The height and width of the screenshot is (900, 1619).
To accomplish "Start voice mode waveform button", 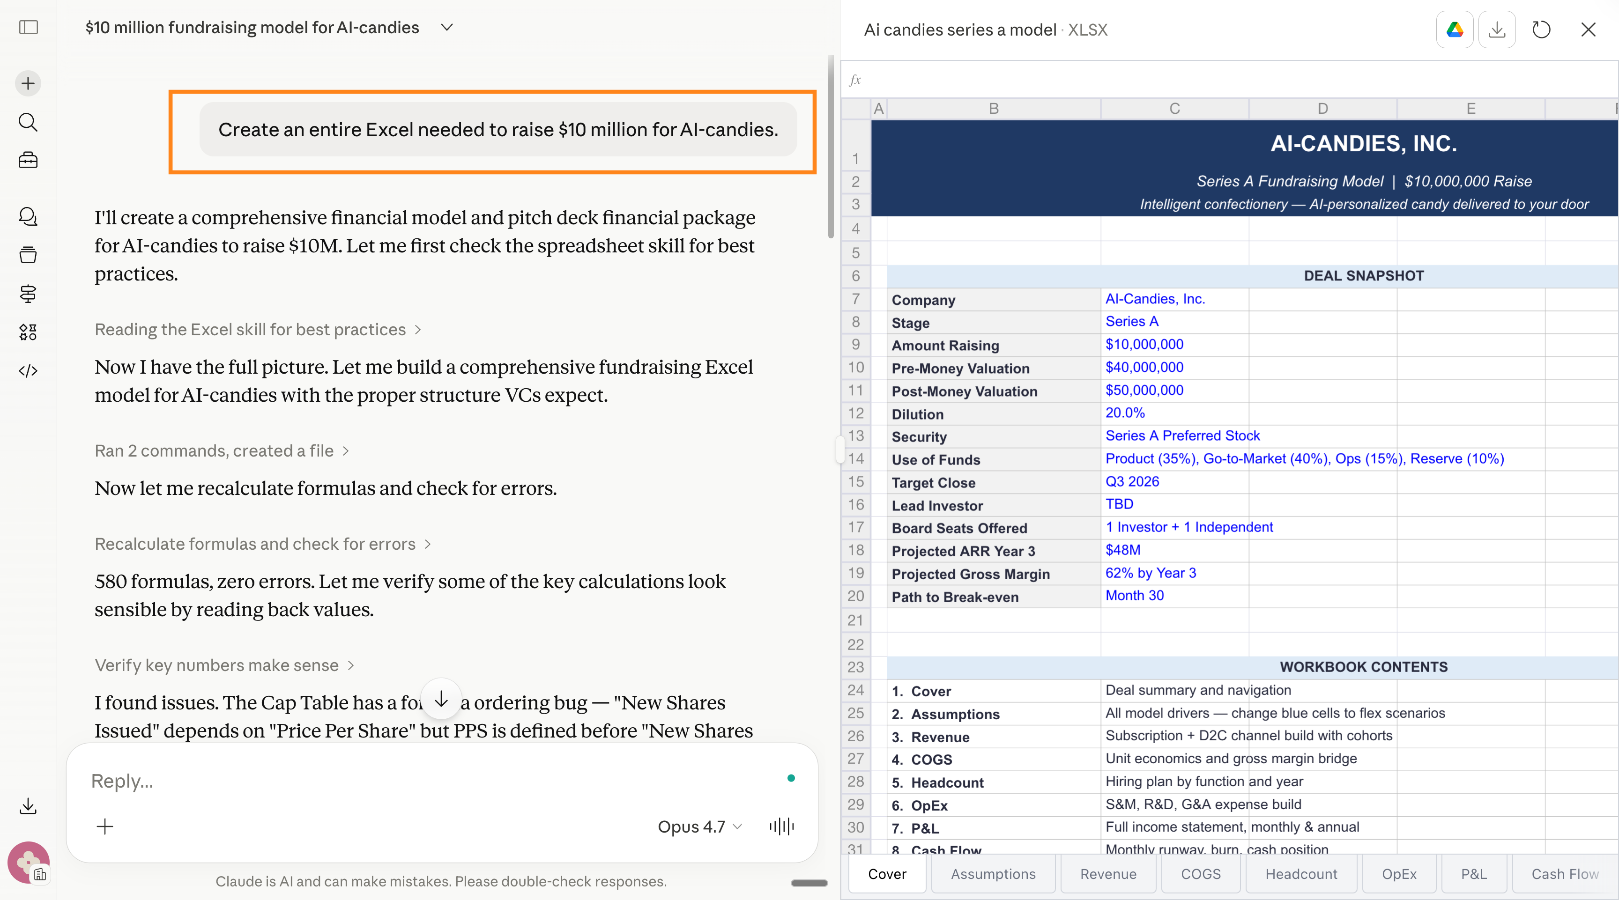I will 781,826.
